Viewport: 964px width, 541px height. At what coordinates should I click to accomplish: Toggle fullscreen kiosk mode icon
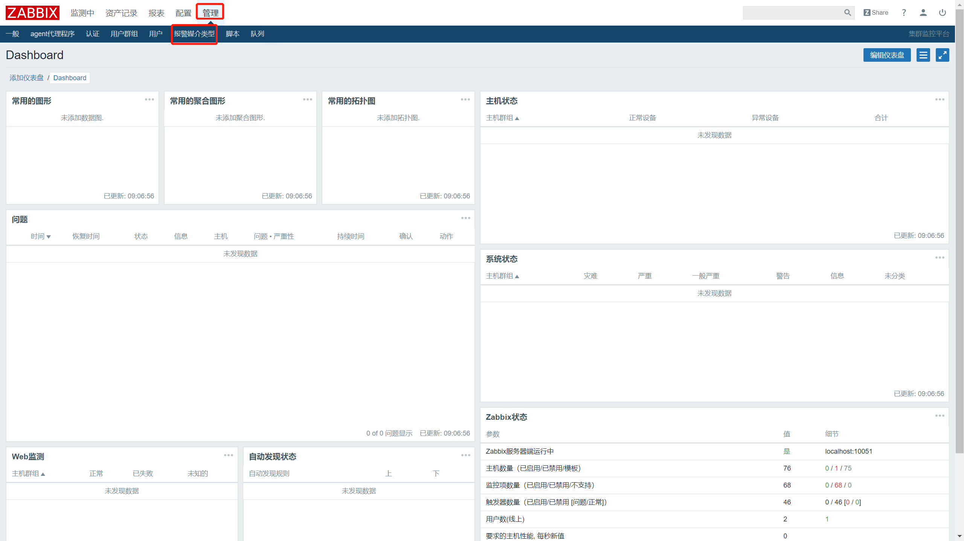pos(942,55)
